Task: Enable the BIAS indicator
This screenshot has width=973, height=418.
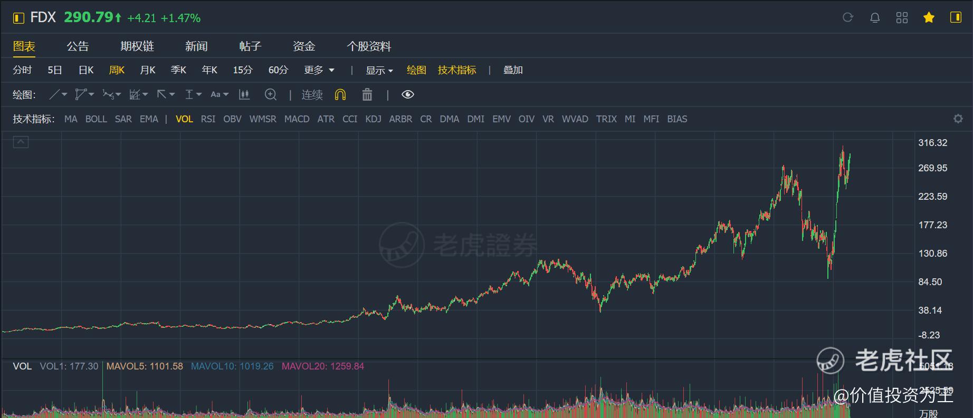Action: point(677,119)
